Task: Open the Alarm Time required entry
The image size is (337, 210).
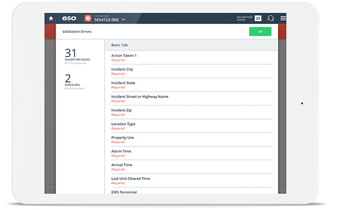Action: point(191,154)
